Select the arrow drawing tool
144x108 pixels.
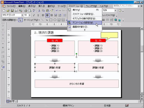pyautogui.click(x=46, y=20)
